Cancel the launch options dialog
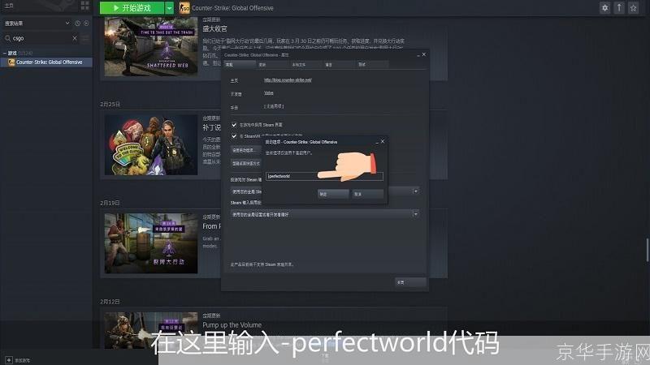Image resolution: width=650 pixels, height=365 pixels. pos(368,194)
